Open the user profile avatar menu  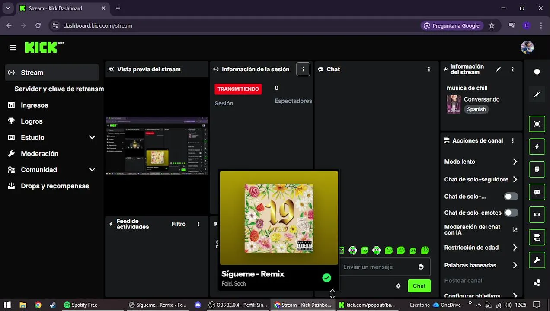click(x=527, y=48)
